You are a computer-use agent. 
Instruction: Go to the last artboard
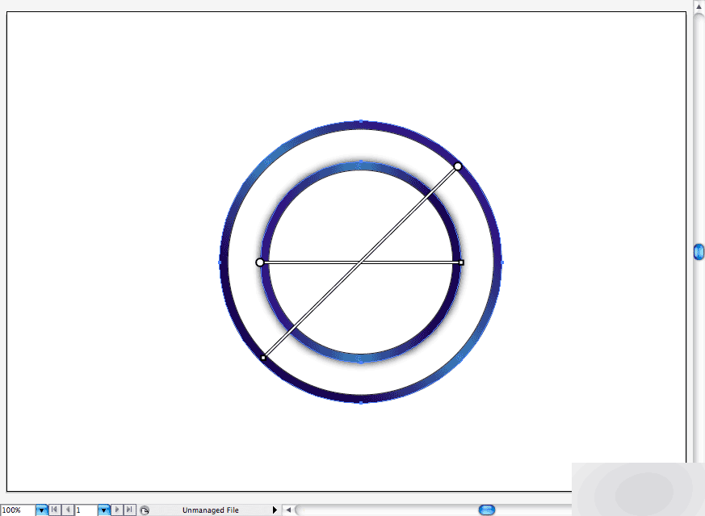coord(129,510)
